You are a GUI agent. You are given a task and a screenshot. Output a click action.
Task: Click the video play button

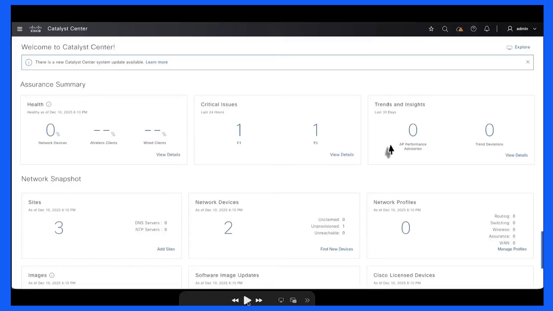click(x=247, y=300)
